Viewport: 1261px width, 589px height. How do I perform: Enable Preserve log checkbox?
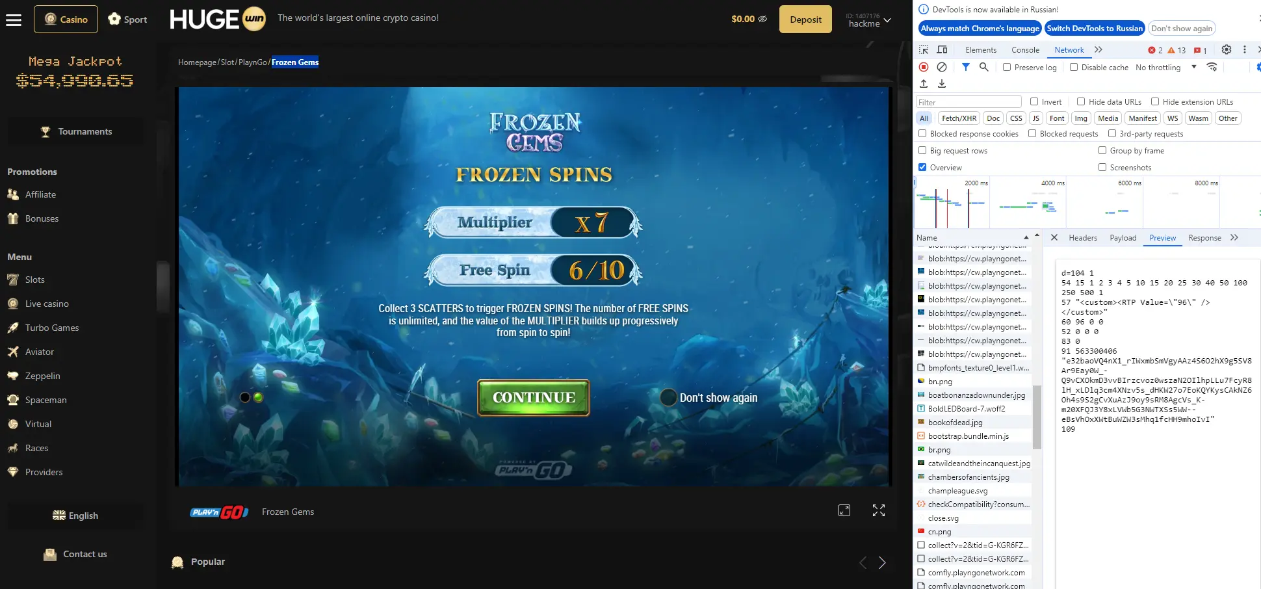pyautogui.click(x=1007, y=67)
